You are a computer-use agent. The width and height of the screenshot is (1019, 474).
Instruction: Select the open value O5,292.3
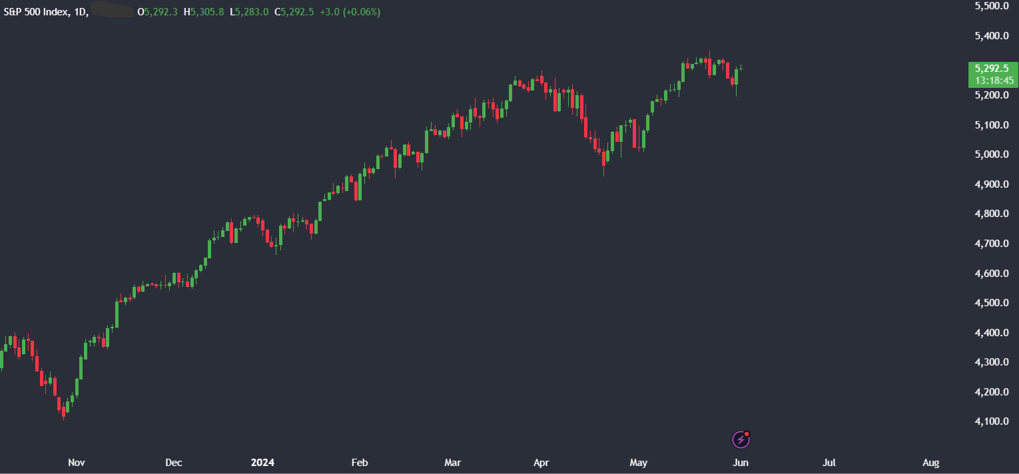157,12
